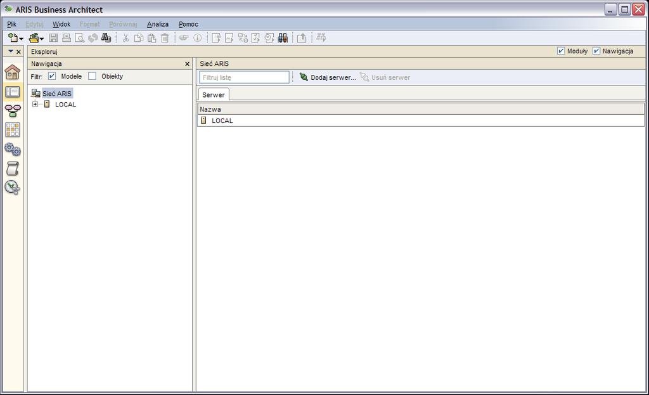Close the Nawigacja panel
The image size is (649, 395).
point(187,64)
